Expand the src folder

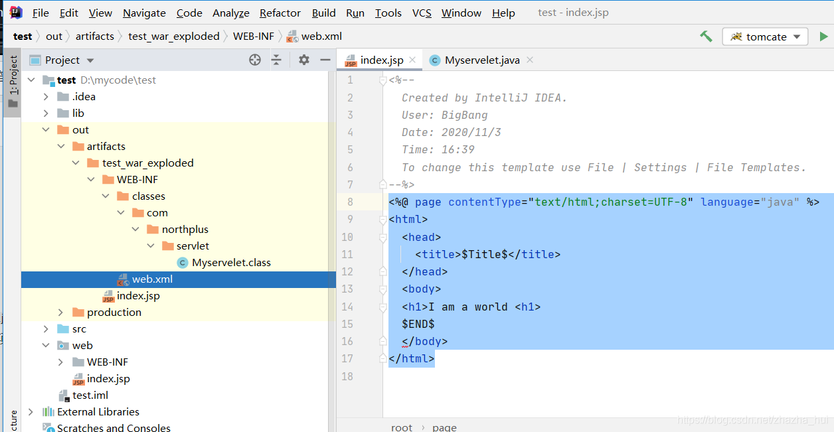coord(46,329)
